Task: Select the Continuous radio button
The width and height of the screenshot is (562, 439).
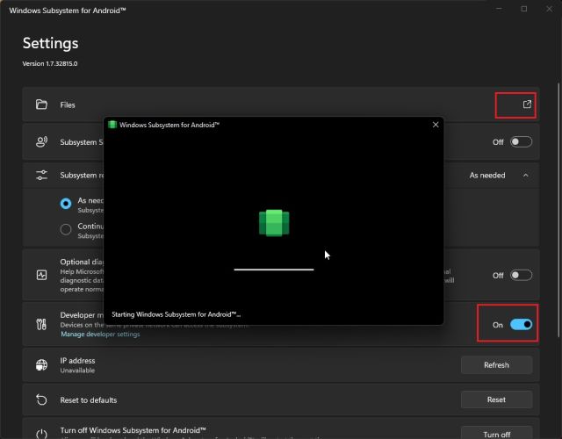Action: [66, 229]
